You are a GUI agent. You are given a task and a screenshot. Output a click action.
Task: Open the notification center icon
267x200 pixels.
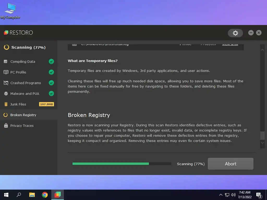coord(259,195)
